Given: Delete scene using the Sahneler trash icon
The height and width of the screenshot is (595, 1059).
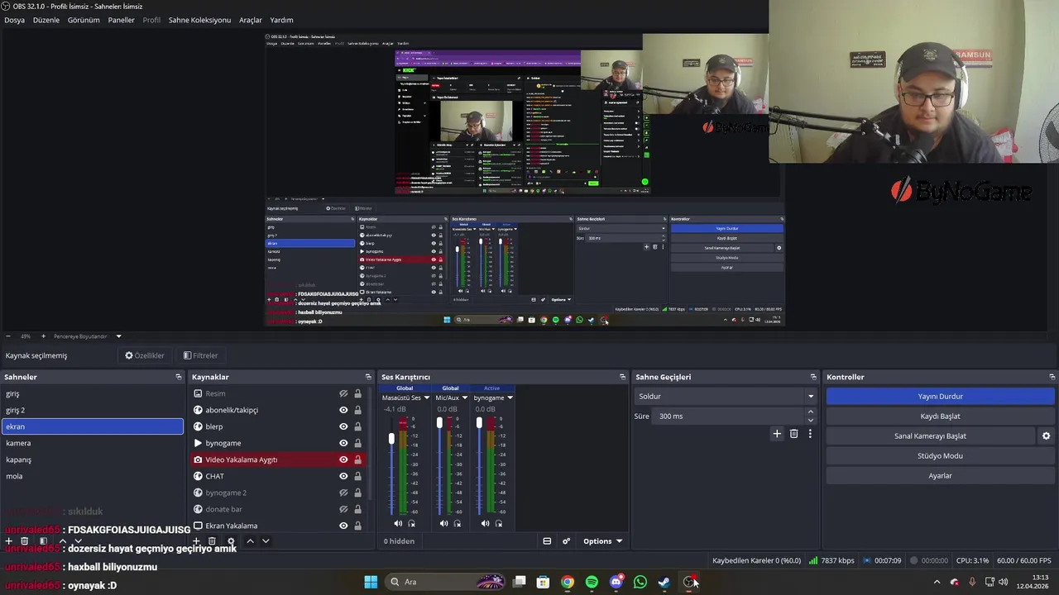Looking at the screenshot, I should click(24, 541).
